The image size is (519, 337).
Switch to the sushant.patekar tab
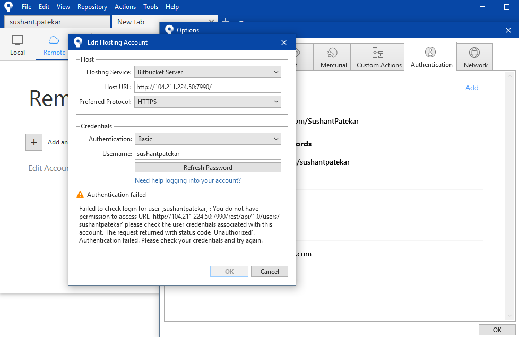[57, 22]
